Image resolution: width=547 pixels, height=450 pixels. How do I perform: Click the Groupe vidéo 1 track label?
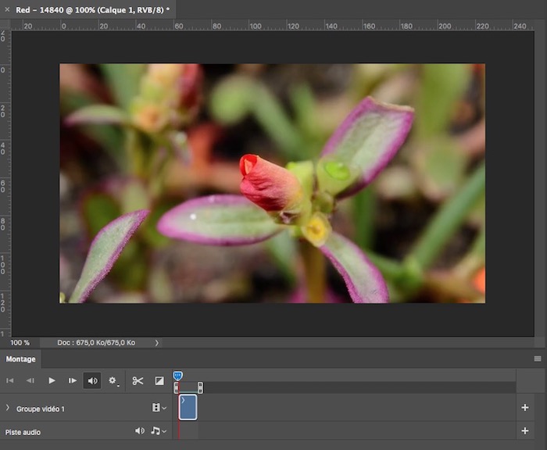click(41, 409)
